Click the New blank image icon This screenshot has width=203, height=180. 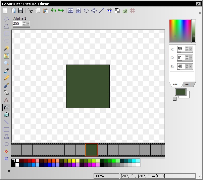pyautogui.click(x=5, y=11)
